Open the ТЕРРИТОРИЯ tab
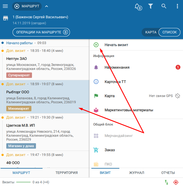This screenshot has width=183, height=186. pyautogui.click(x=67, y=173)
